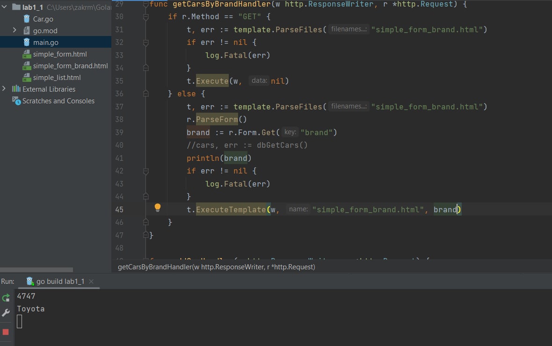552x346 pixels.
Task: Open Car.go file in project tree
Action: 43,19
